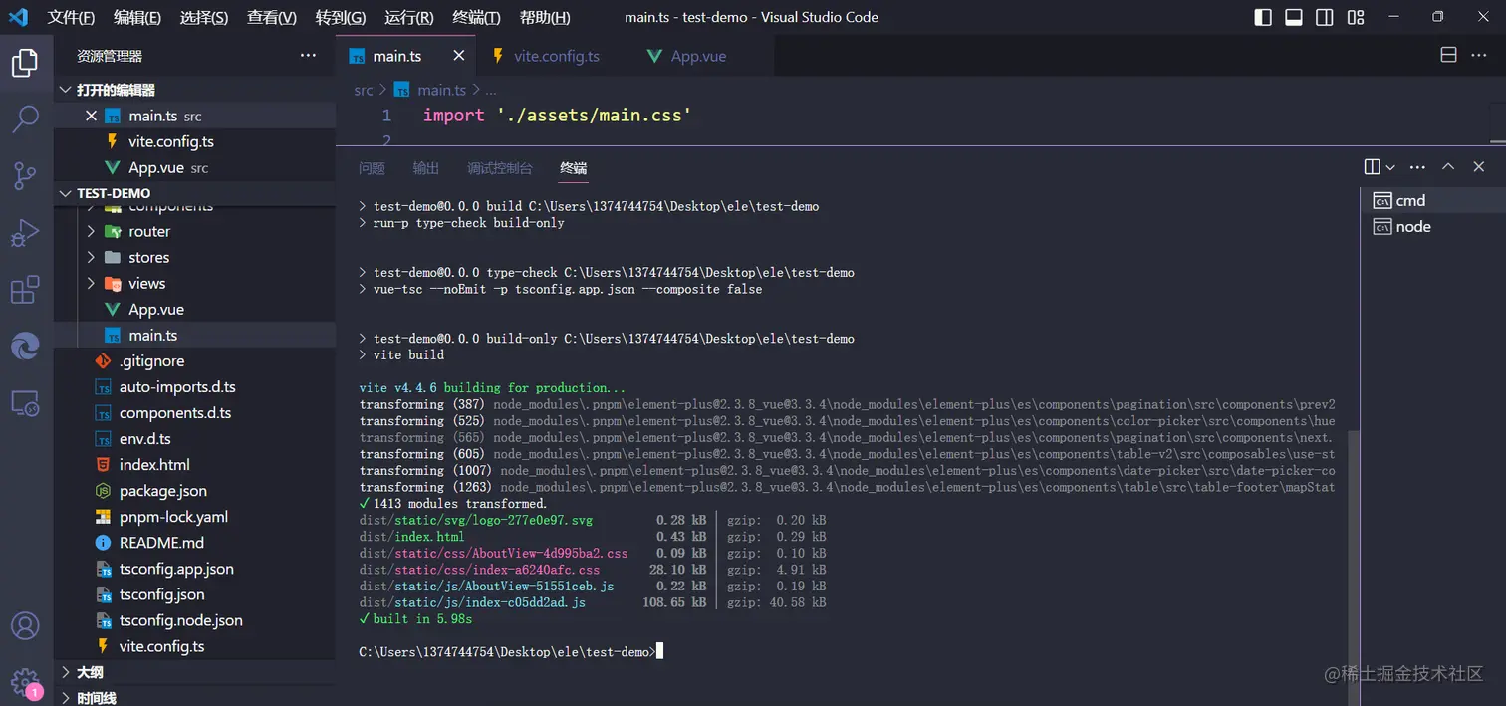Viewport: 1506px width, 706px height.
Task: Open vite.config.ts in project tree
Action: coord(194,646)
